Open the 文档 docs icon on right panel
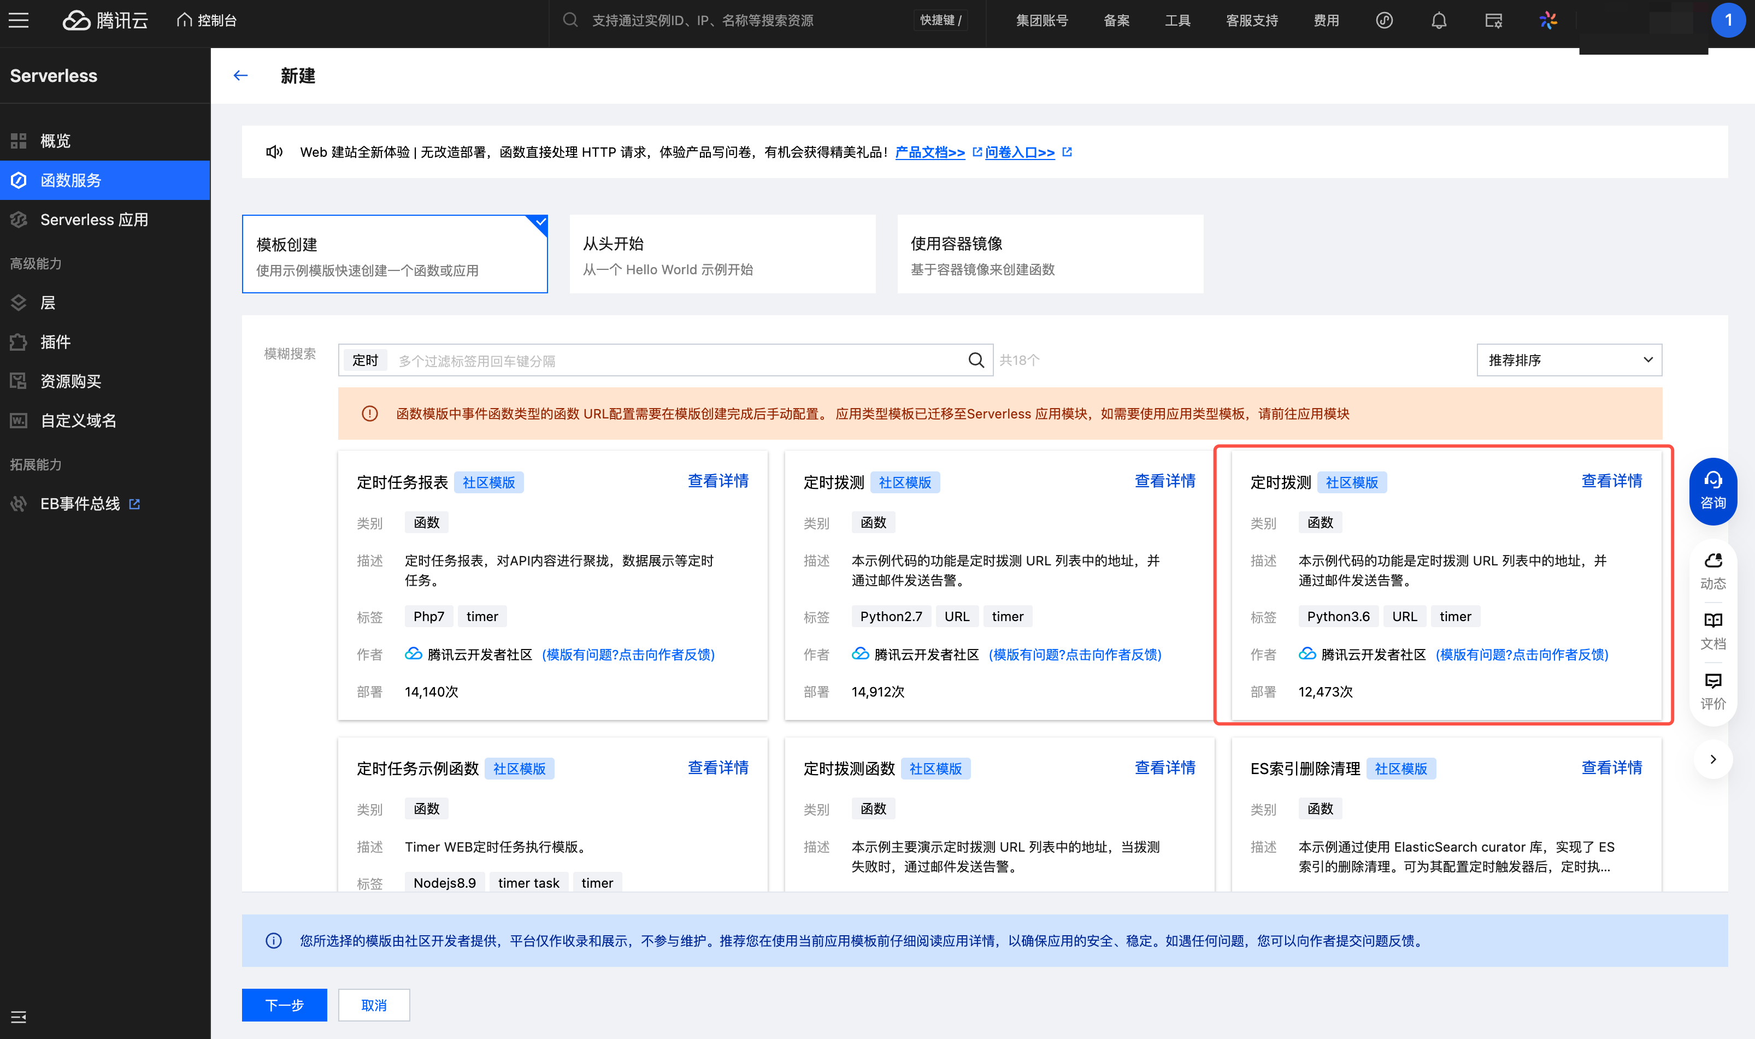The width and height of the screenshot is (1755, 1039). point(1712,630)
